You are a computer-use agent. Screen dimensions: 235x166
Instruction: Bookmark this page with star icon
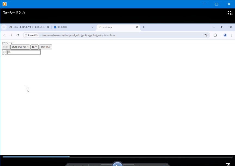point(206,35)
